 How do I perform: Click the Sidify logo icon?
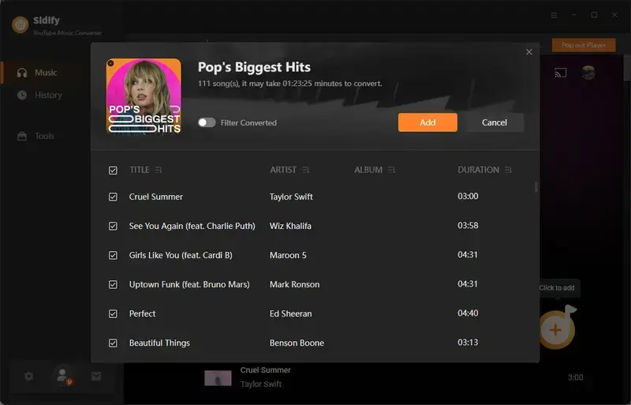coord(21,24)
